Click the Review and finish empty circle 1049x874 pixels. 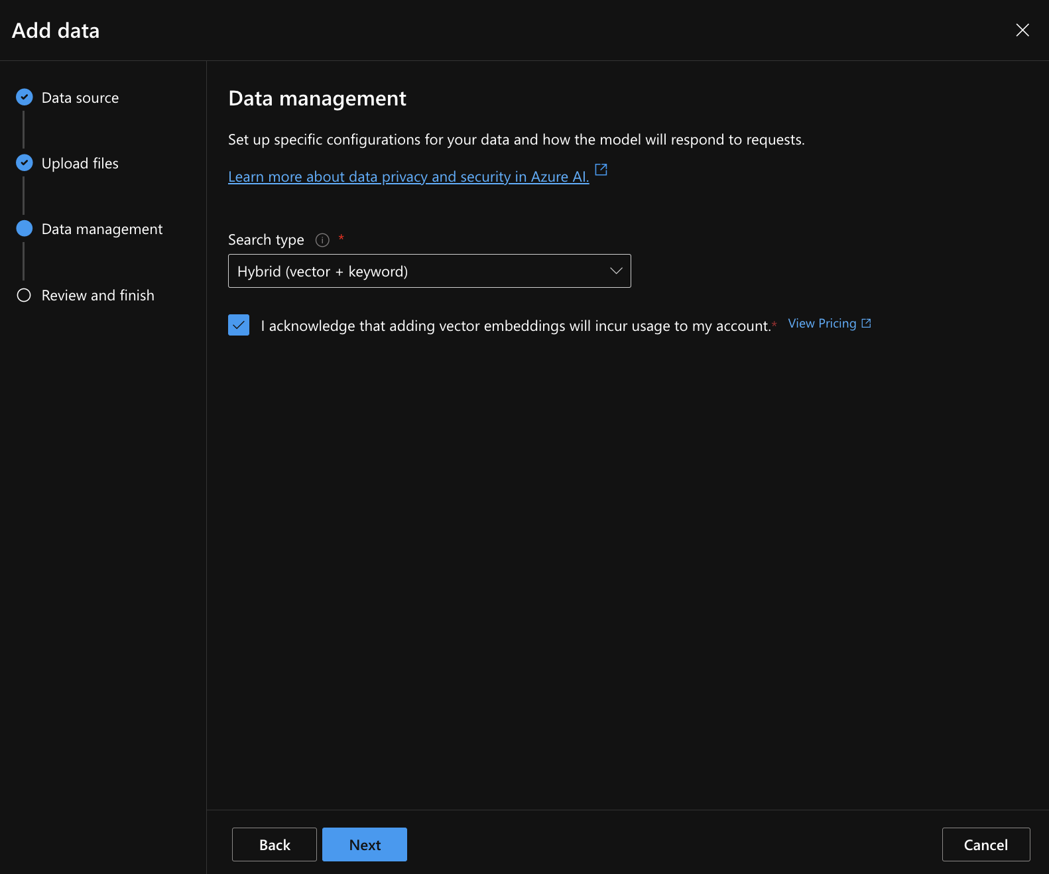24,295
